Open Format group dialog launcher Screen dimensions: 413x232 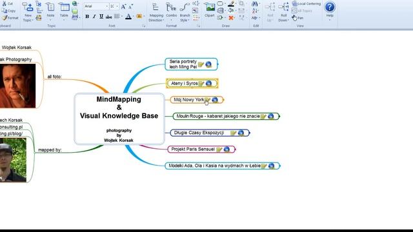coord(198,26)
